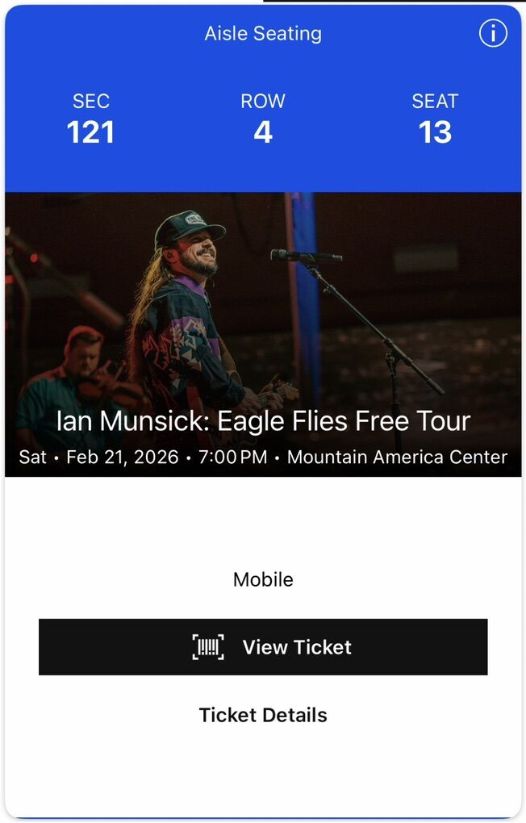Click section number 121
The width and height of the screenshot is (526, 823).
(90, 132)
